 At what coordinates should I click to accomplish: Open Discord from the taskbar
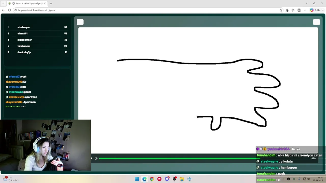167,179
